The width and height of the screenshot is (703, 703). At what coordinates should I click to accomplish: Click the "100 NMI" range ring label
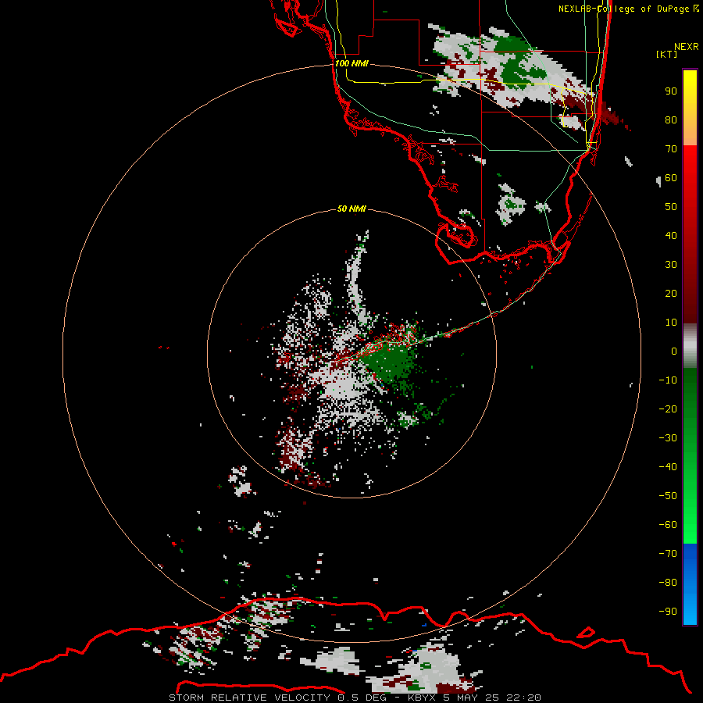(351, 63)
